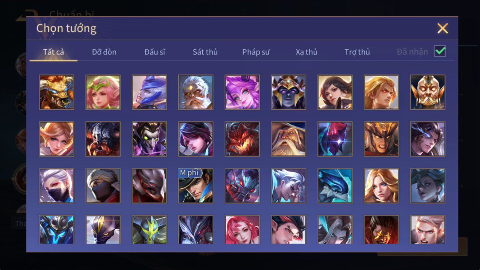Select the red lava demon hero
The height and width of the screenshot is (270, 480).
tap(242, 139)
